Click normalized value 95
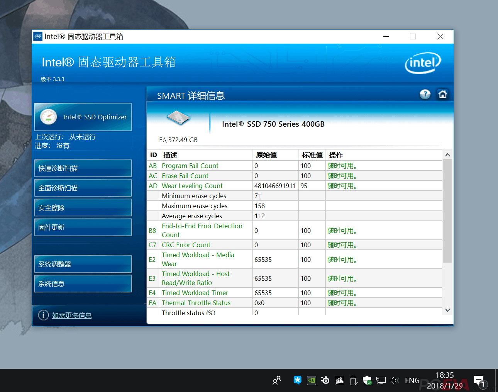The height and width of the screenshot is (392, 498). (x=304, y=186)
